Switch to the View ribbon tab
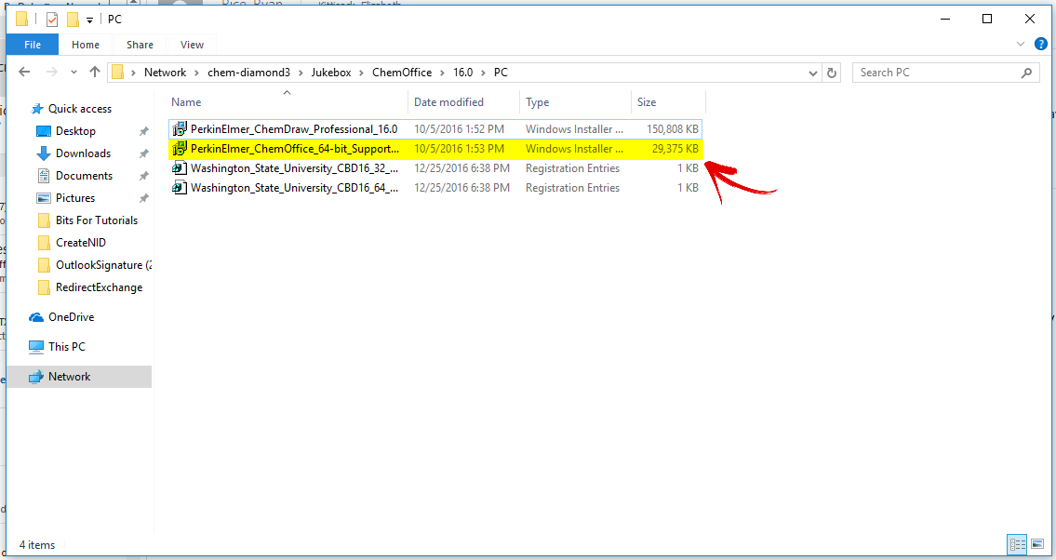 [x=192, y=45]
